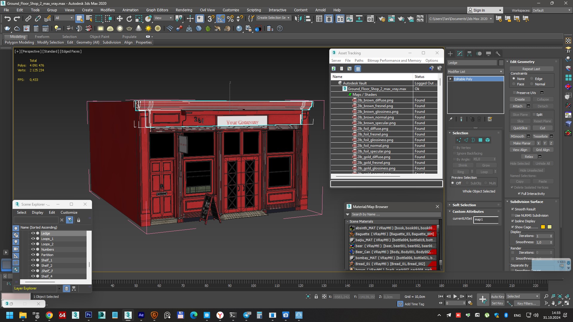This screenshot has height=322, width=573.
Task: Click the Zoom Extents navigation icon
Action: [560, 296]
